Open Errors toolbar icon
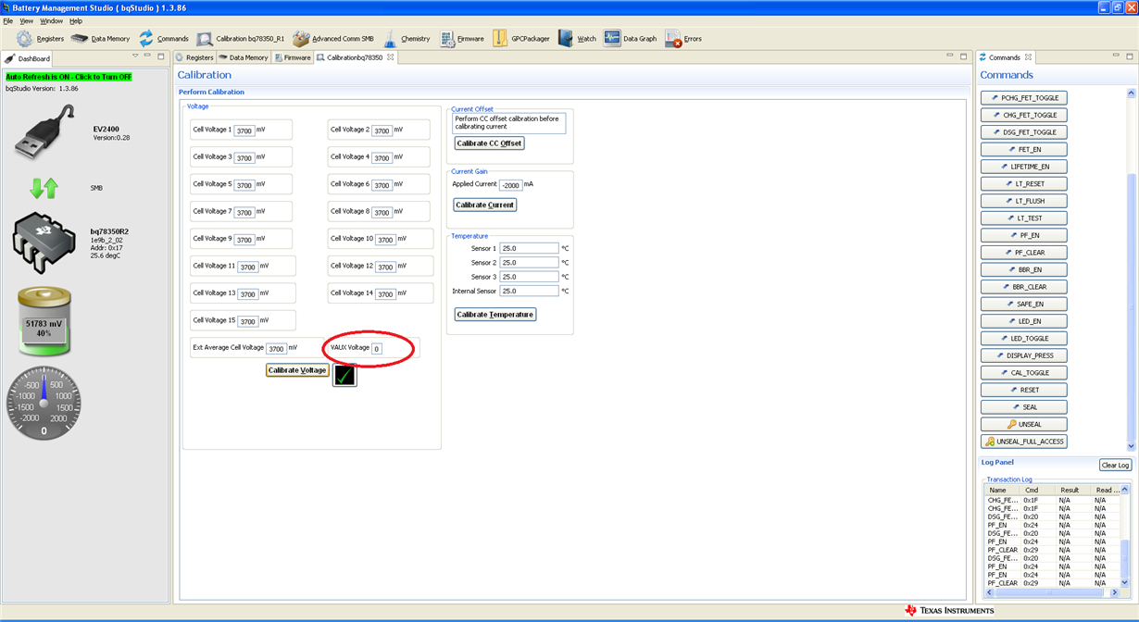This screenshot has width=1139, height=622. pos(683,39)
